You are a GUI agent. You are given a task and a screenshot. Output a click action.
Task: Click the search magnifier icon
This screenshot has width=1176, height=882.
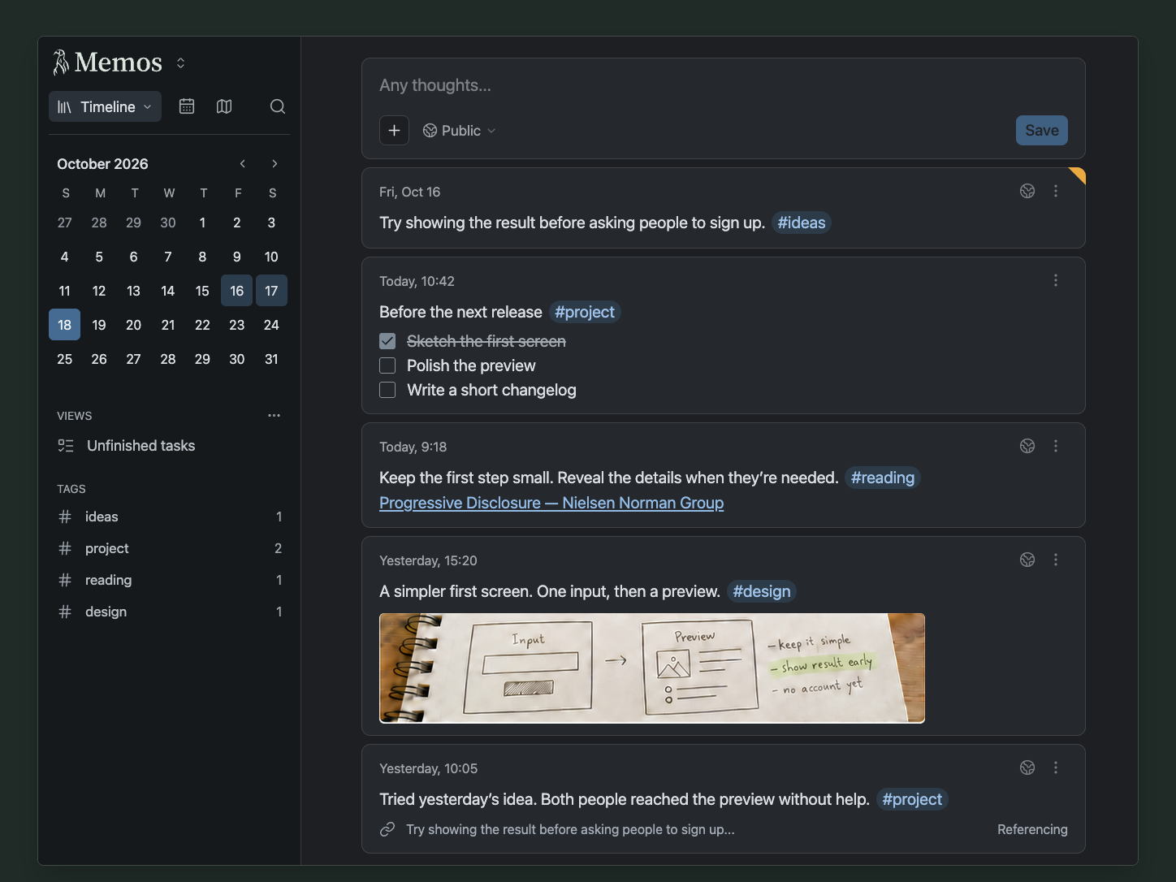click(278, 106)
